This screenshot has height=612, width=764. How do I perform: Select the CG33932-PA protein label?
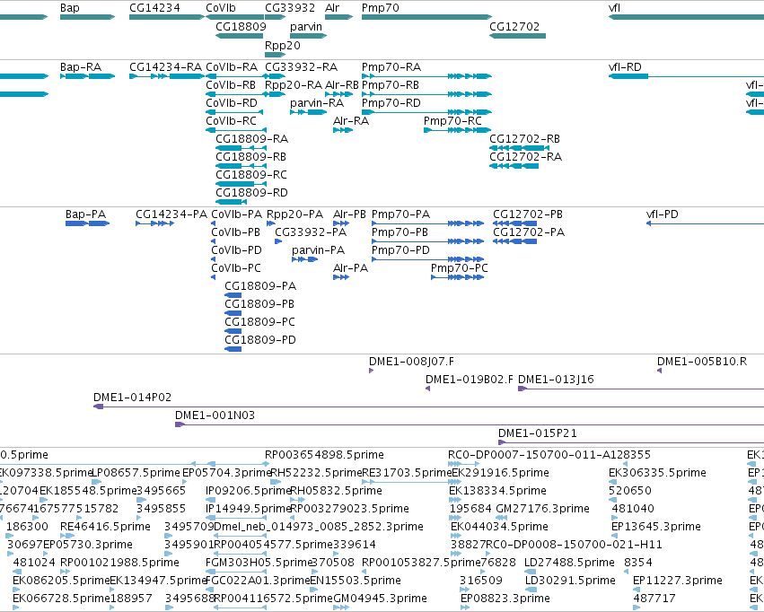[311, 232]
